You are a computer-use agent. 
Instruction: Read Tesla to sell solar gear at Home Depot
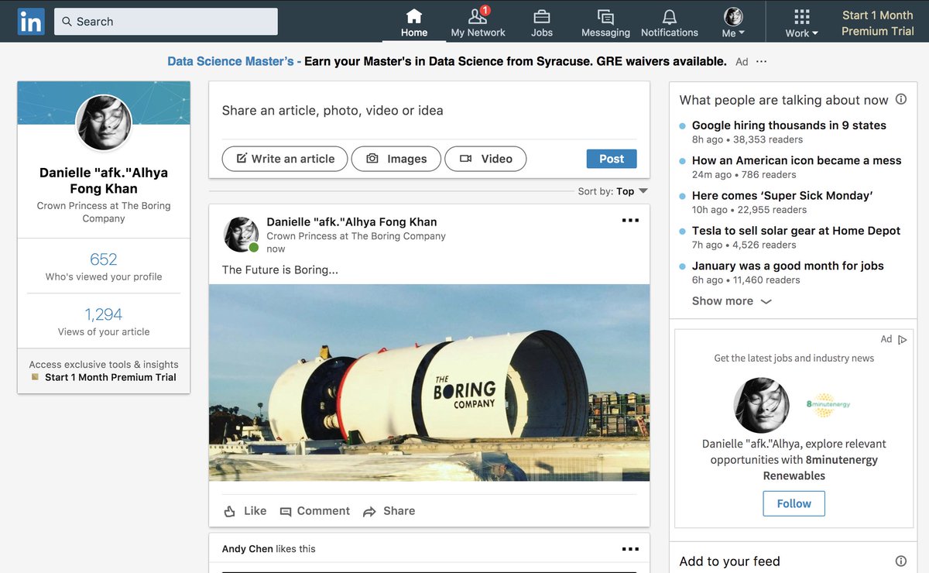point(796,231)
